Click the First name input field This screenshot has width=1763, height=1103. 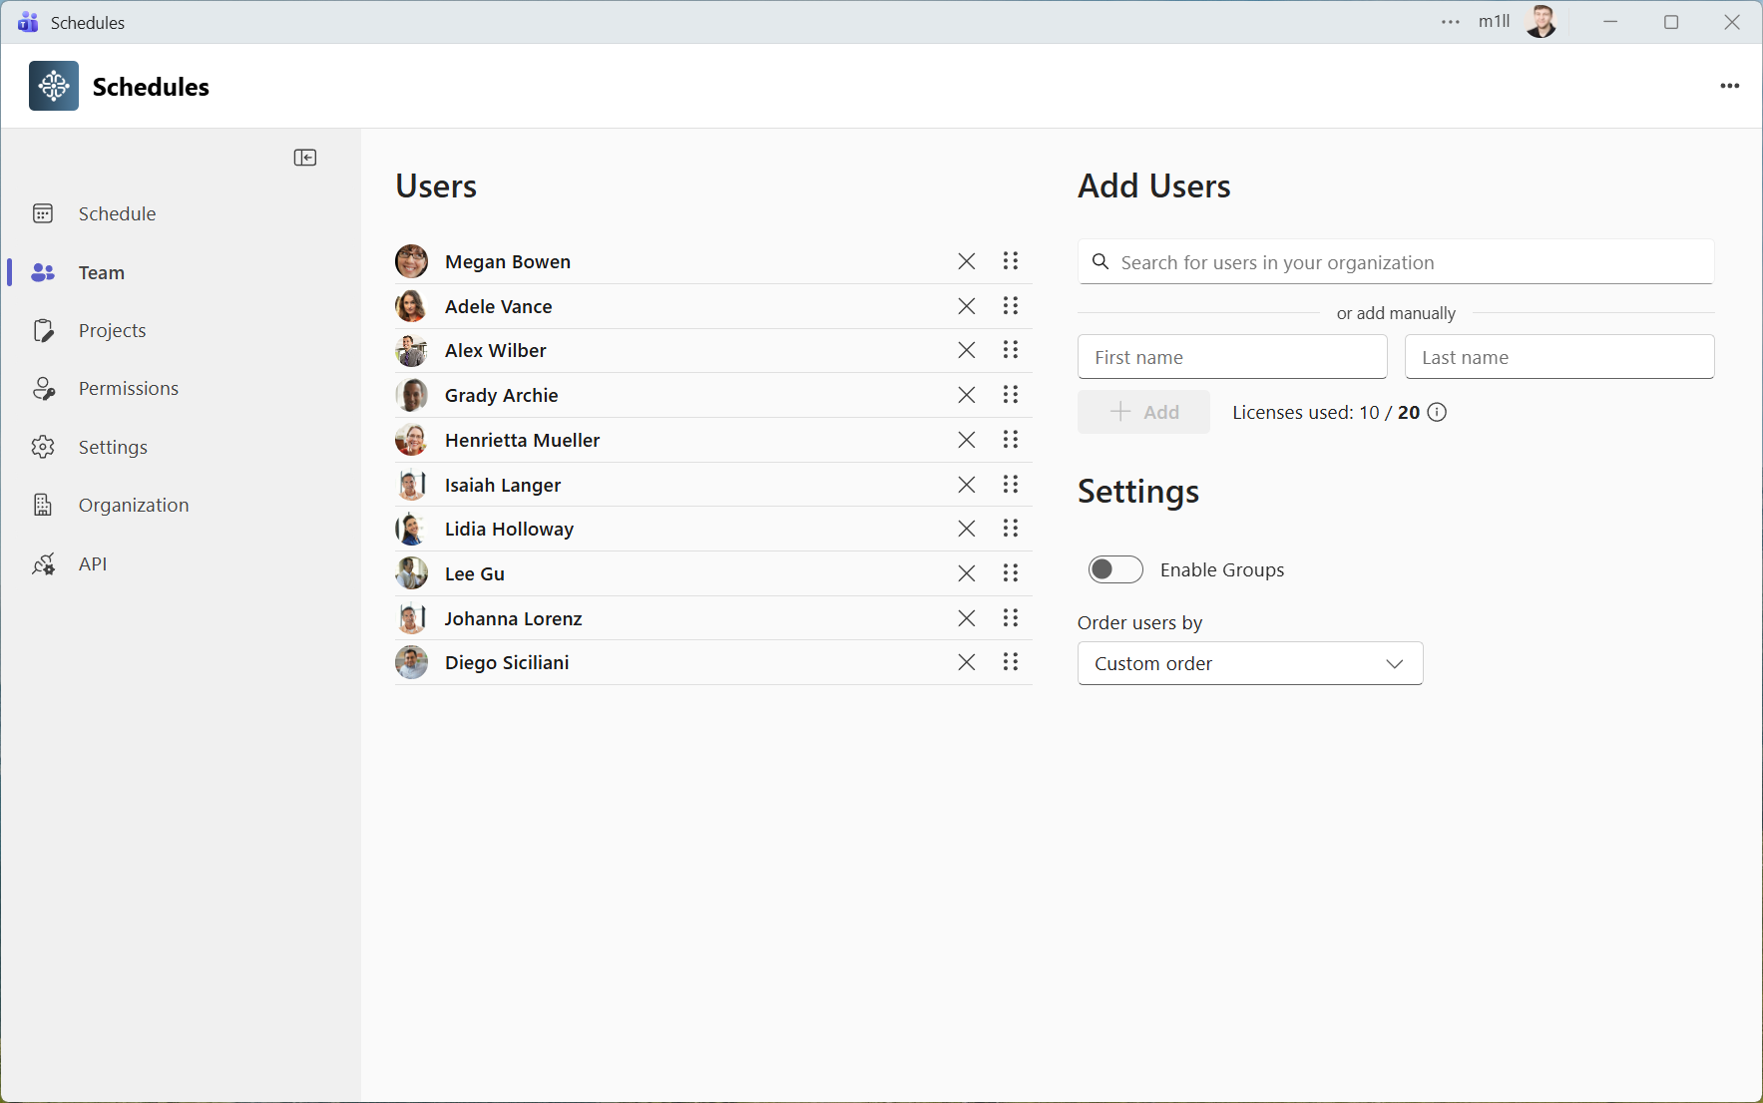[1232, 356]
